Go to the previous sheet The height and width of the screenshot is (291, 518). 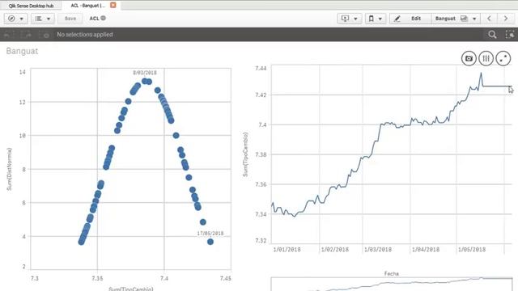[x=489, y=19]
